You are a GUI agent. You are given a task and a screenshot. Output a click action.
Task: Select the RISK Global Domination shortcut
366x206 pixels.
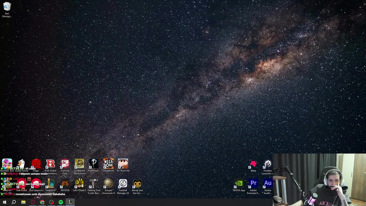(50, 167)
